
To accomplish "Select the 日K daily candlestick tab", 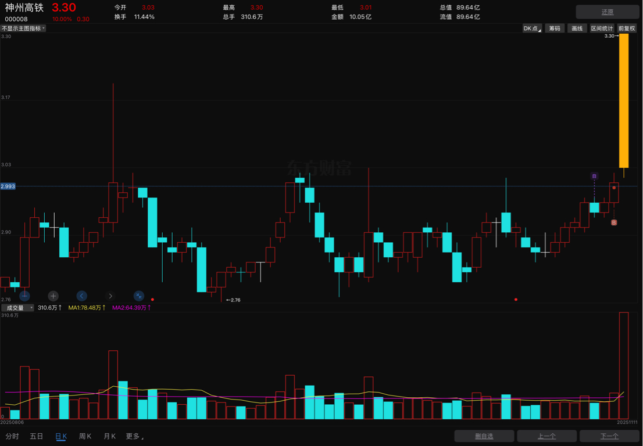I will point(61,436).
